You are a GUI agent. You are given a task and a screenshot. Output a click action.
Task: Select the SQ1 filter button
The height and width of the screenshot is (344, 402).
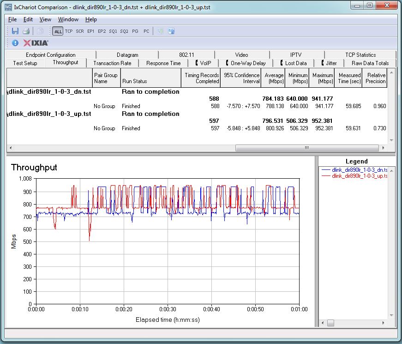click(113, 31)
